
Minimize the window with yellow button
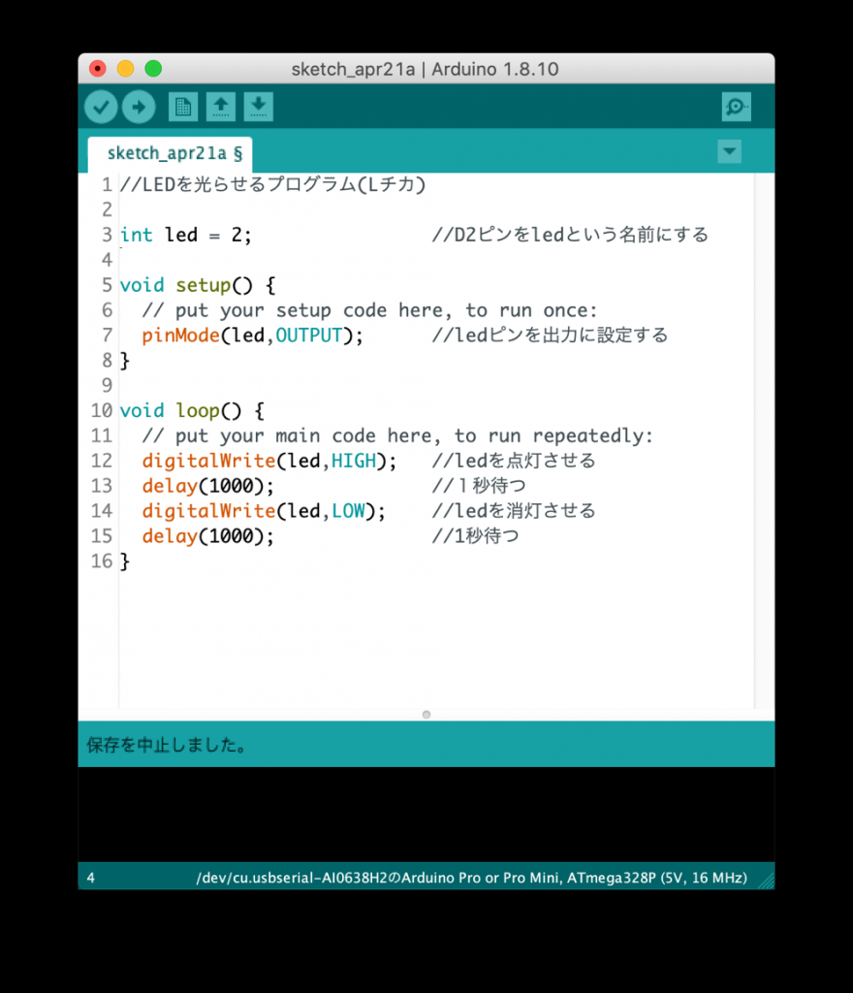(125, 69)
